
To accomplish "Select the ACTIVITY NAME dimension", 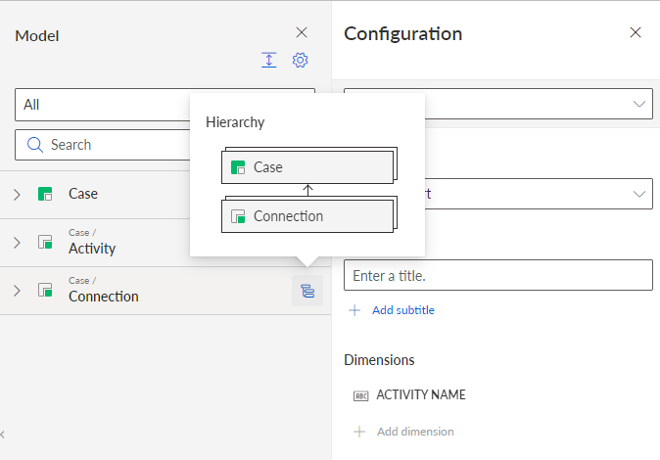I will (421, 394).
